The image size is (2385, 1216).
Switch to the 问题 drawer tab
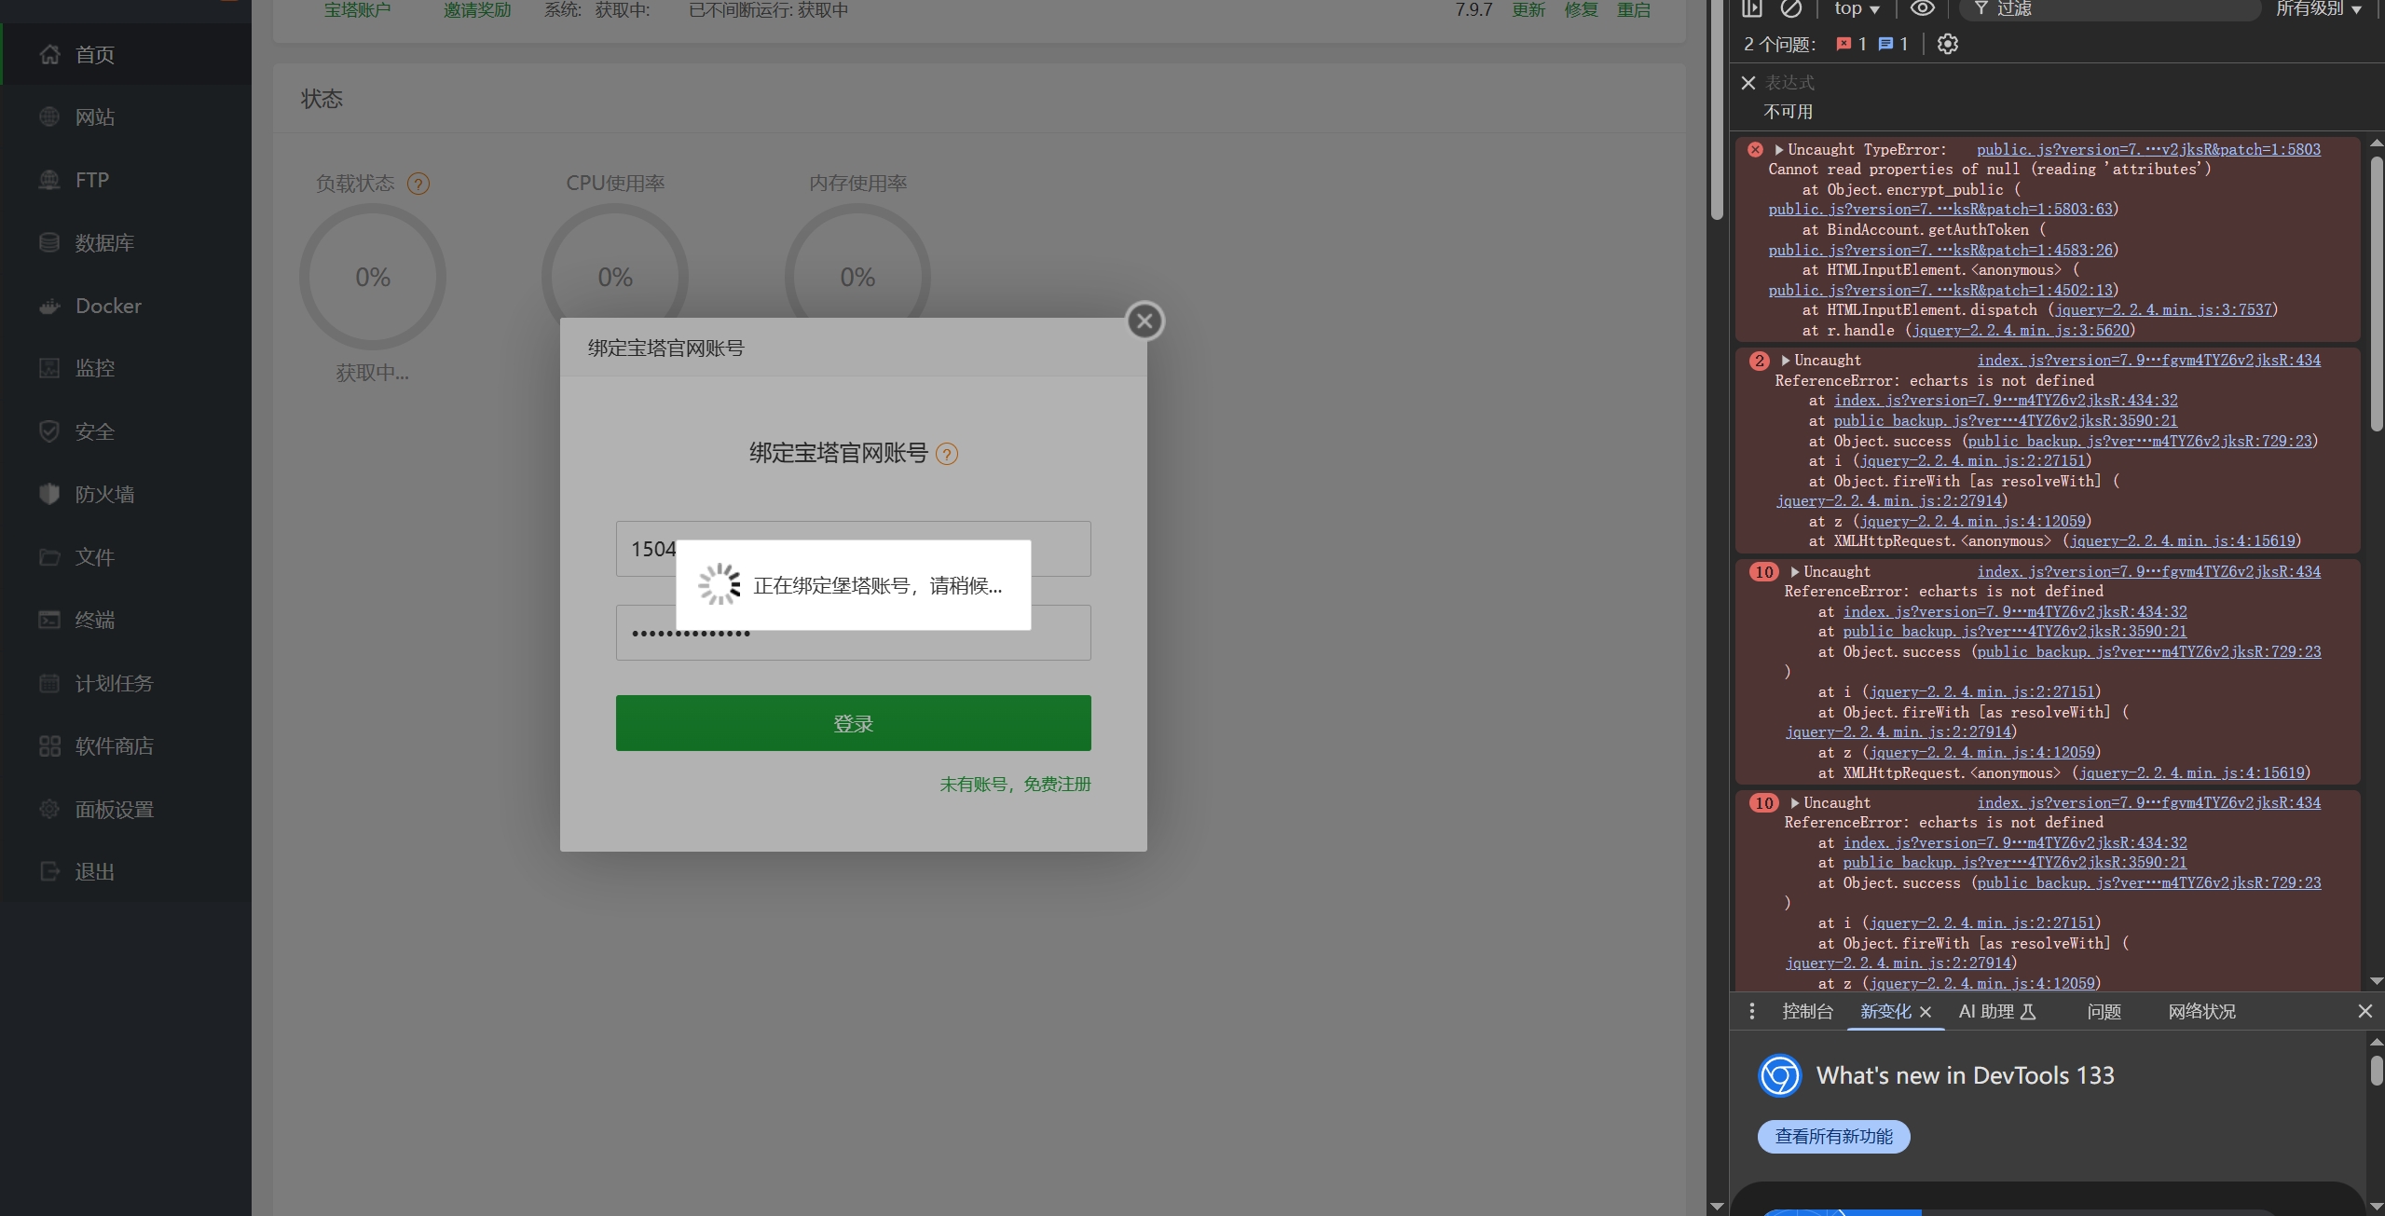tap(2104, 1011)
